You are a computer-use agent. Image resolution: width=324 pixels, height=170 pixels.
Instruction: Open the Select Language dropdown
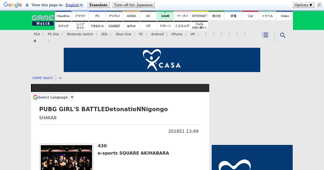tap(53, 97)
